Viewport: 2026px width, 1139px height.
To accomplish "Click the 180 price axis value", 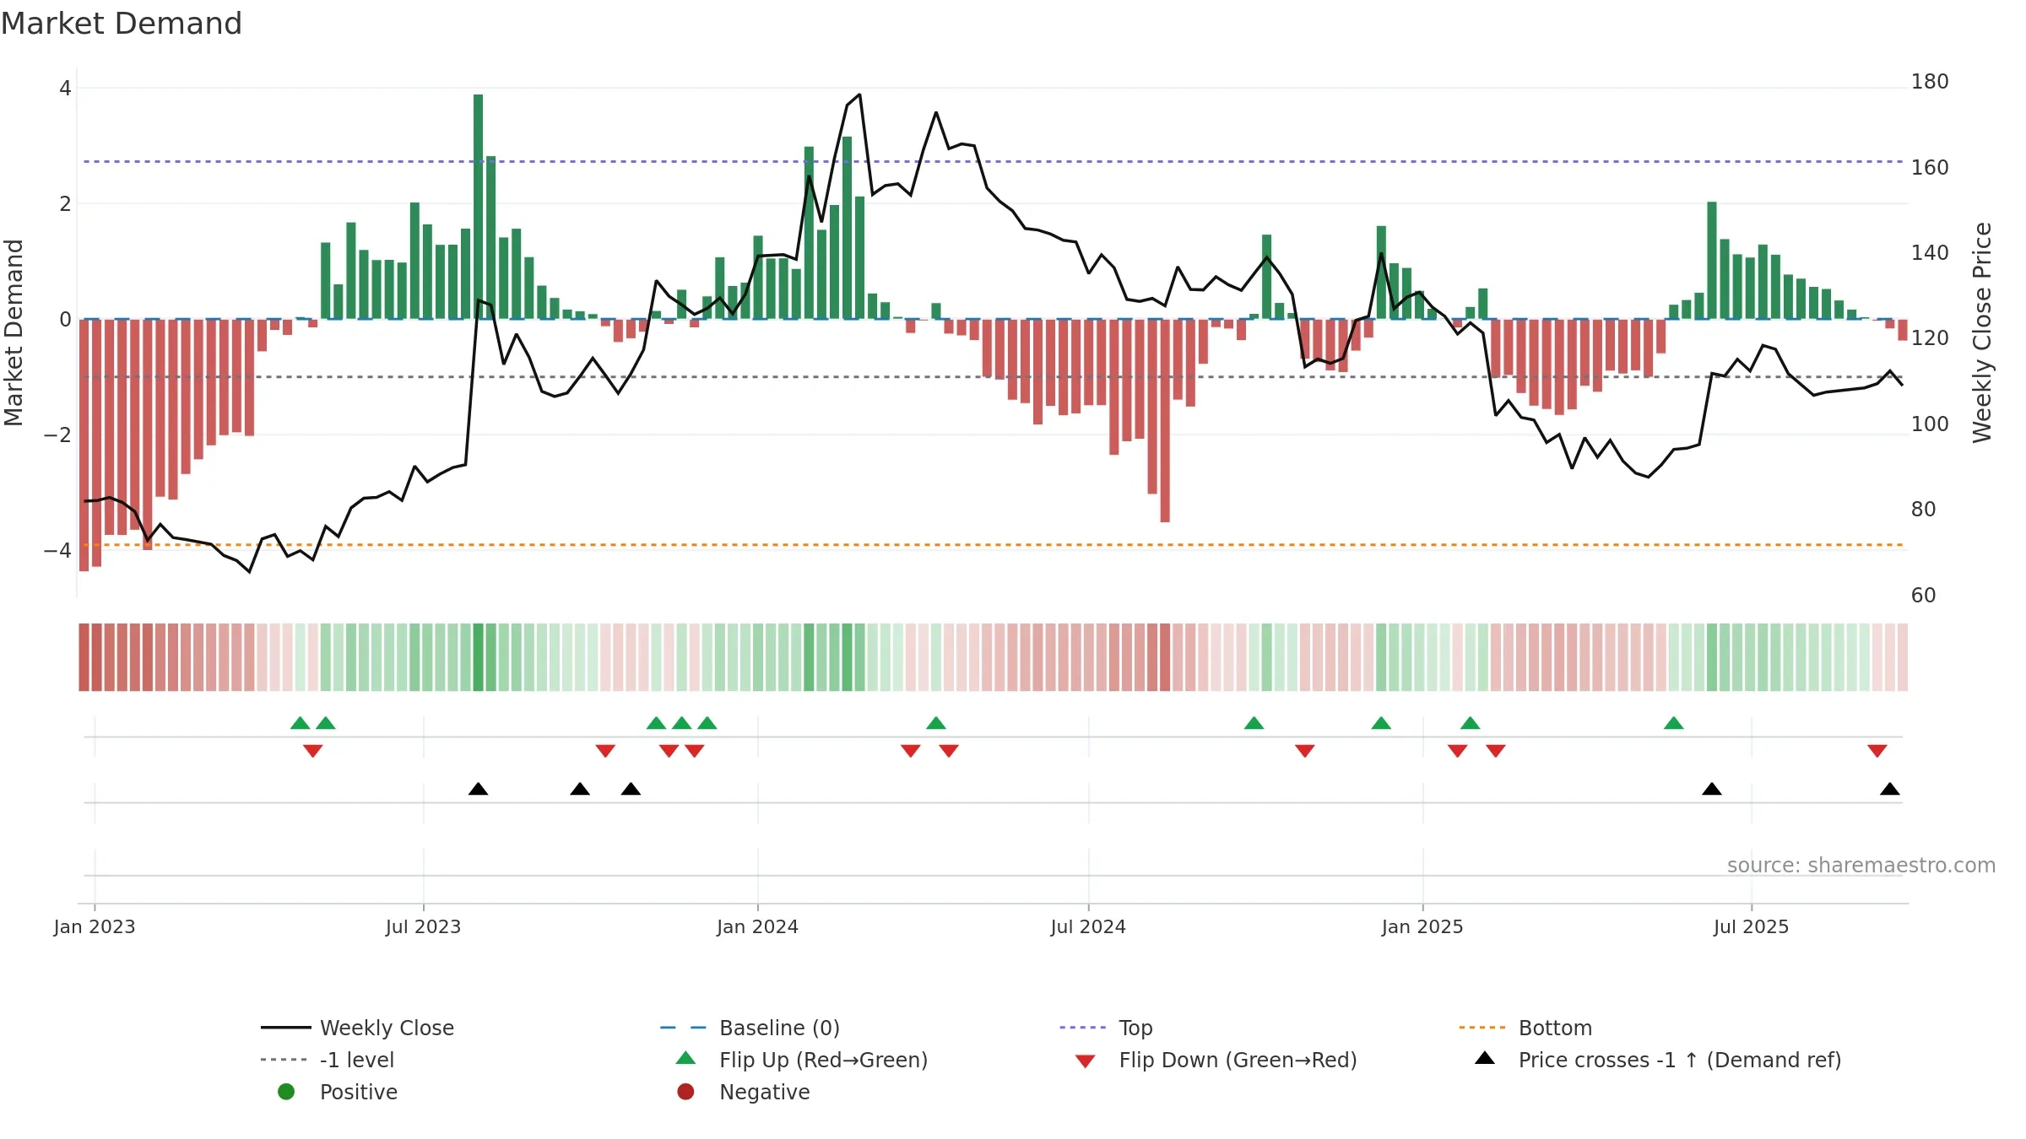I will pyautogui.click(x=1930, y=82).
